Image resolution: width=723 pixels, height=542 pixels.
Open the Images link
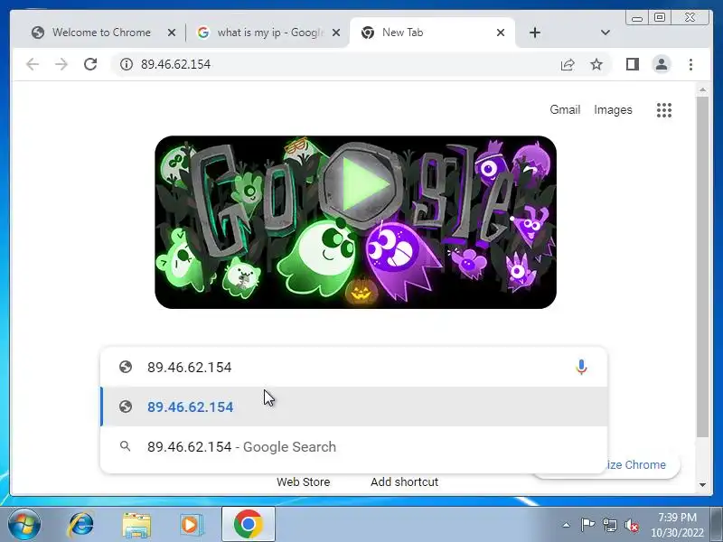click(x=613, y=109)
